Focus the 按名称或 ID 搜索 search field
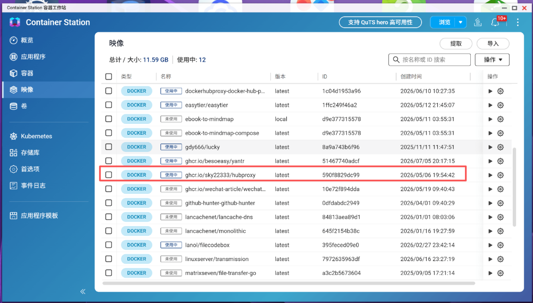This screenshot has height=303, width=533. (x=429, y=60)
